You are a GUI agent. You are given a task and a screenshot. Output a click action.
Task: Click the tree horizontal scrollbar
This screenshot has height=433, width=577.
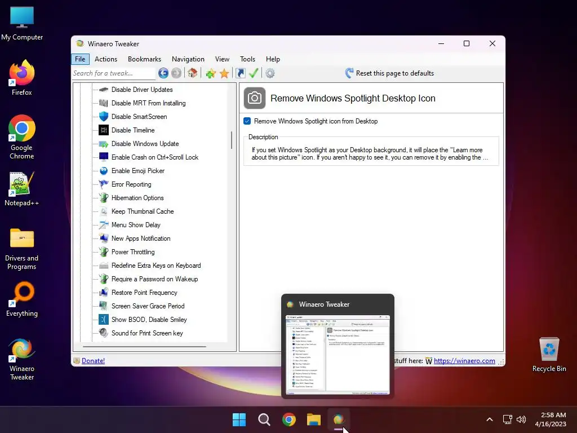(144, 347)
